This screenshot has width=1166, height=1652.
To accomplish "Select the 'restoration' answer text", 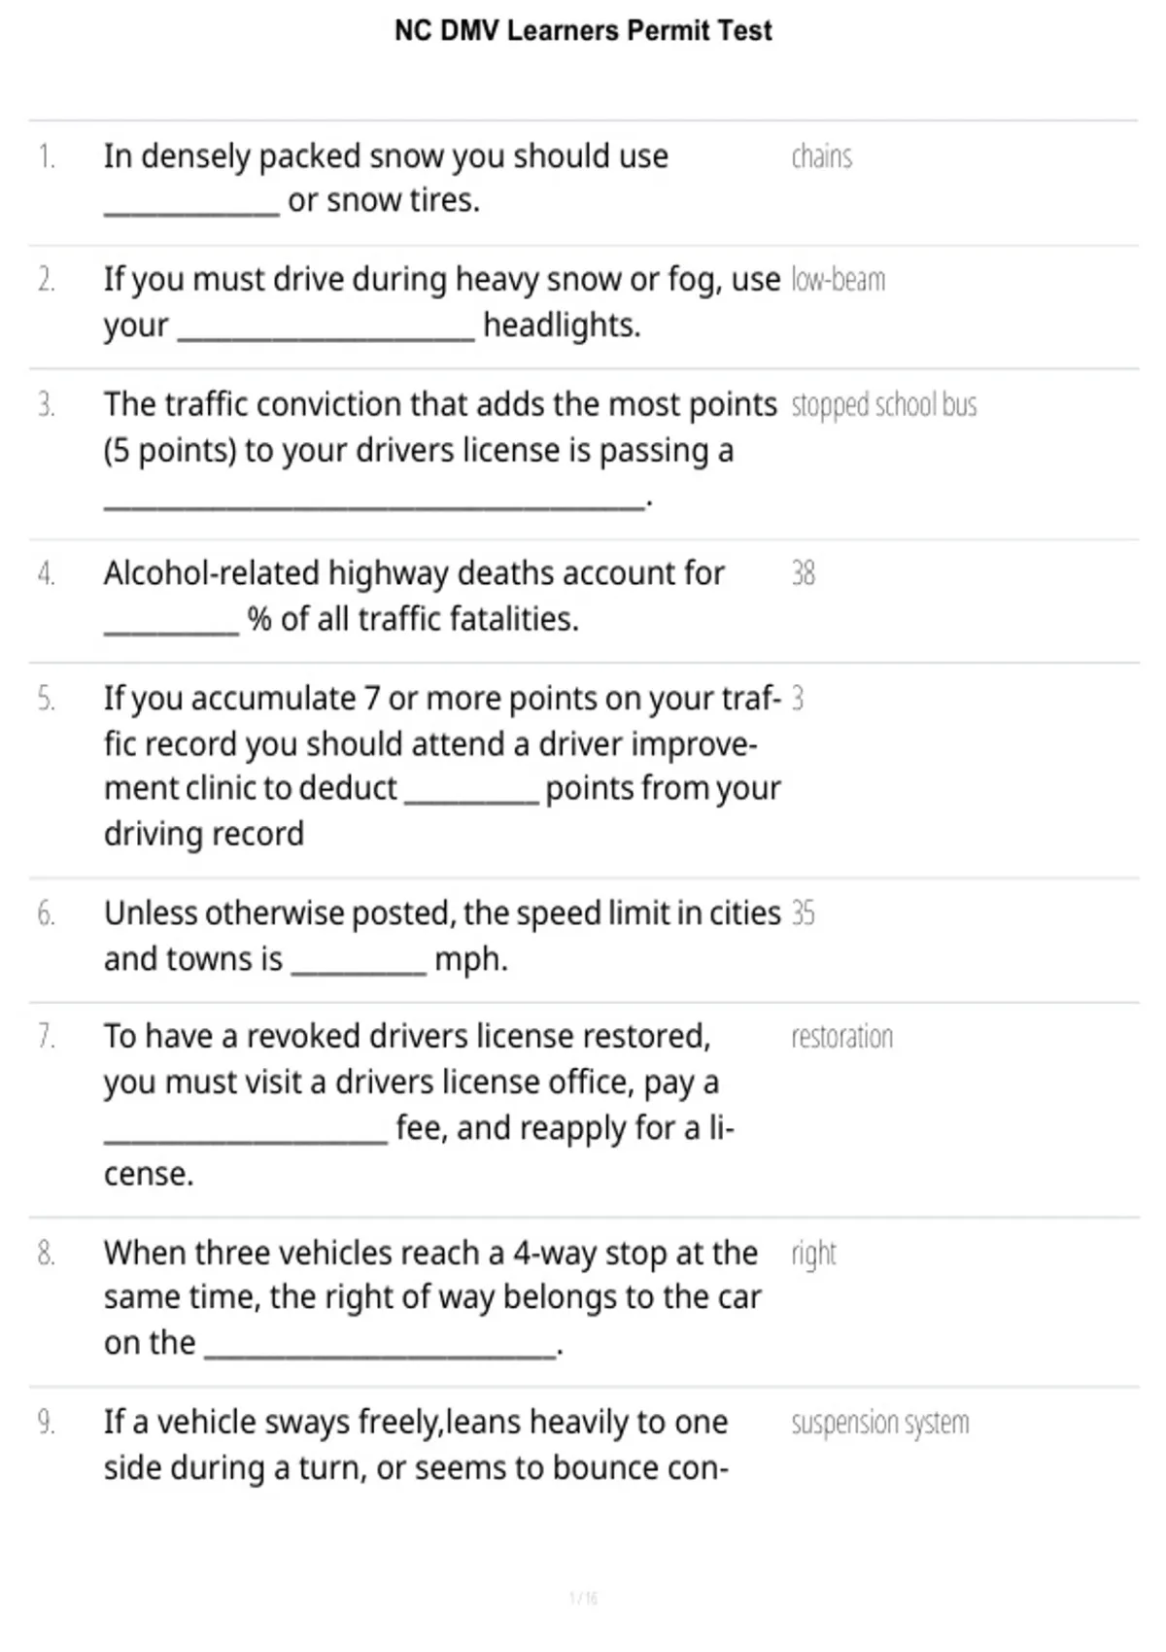I will 841,1037.
